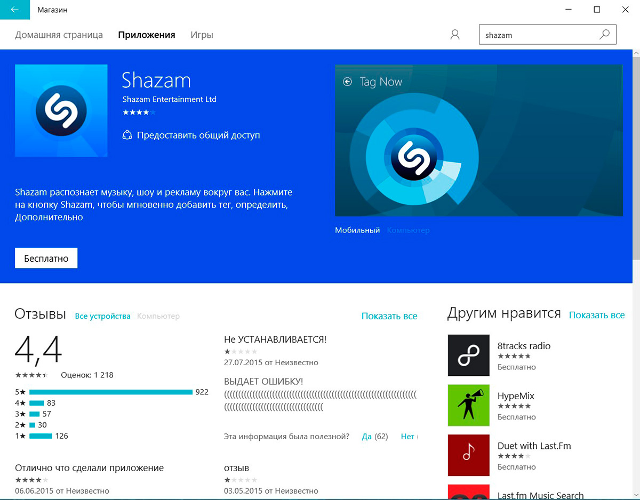
Task: Click the 1-star rating bar
Action: 41,436
